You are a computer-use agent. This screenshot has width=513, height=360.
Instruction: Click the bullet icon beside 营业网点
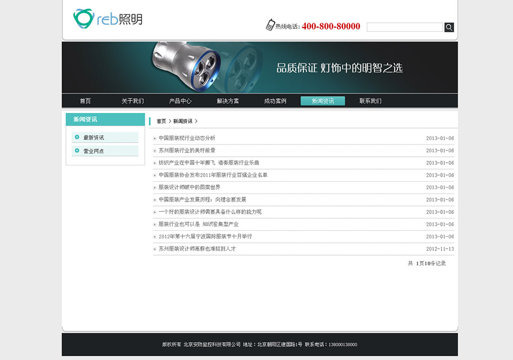[77, 150]
